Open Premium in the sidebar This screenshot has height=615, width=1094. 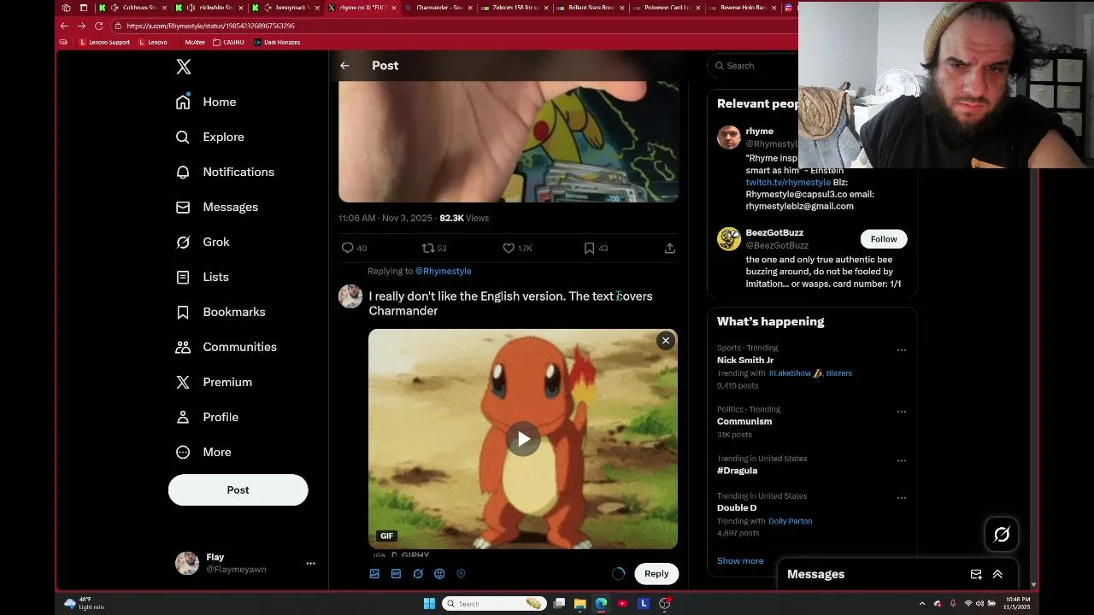(x=214, y=382)
